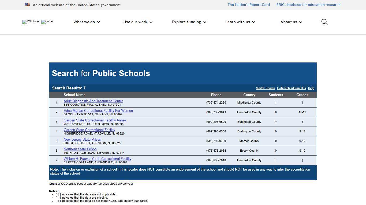Screen dimensions: 366x205
Task: Open "New Jersey State Prison" school page
Action: tap(82, 139)
